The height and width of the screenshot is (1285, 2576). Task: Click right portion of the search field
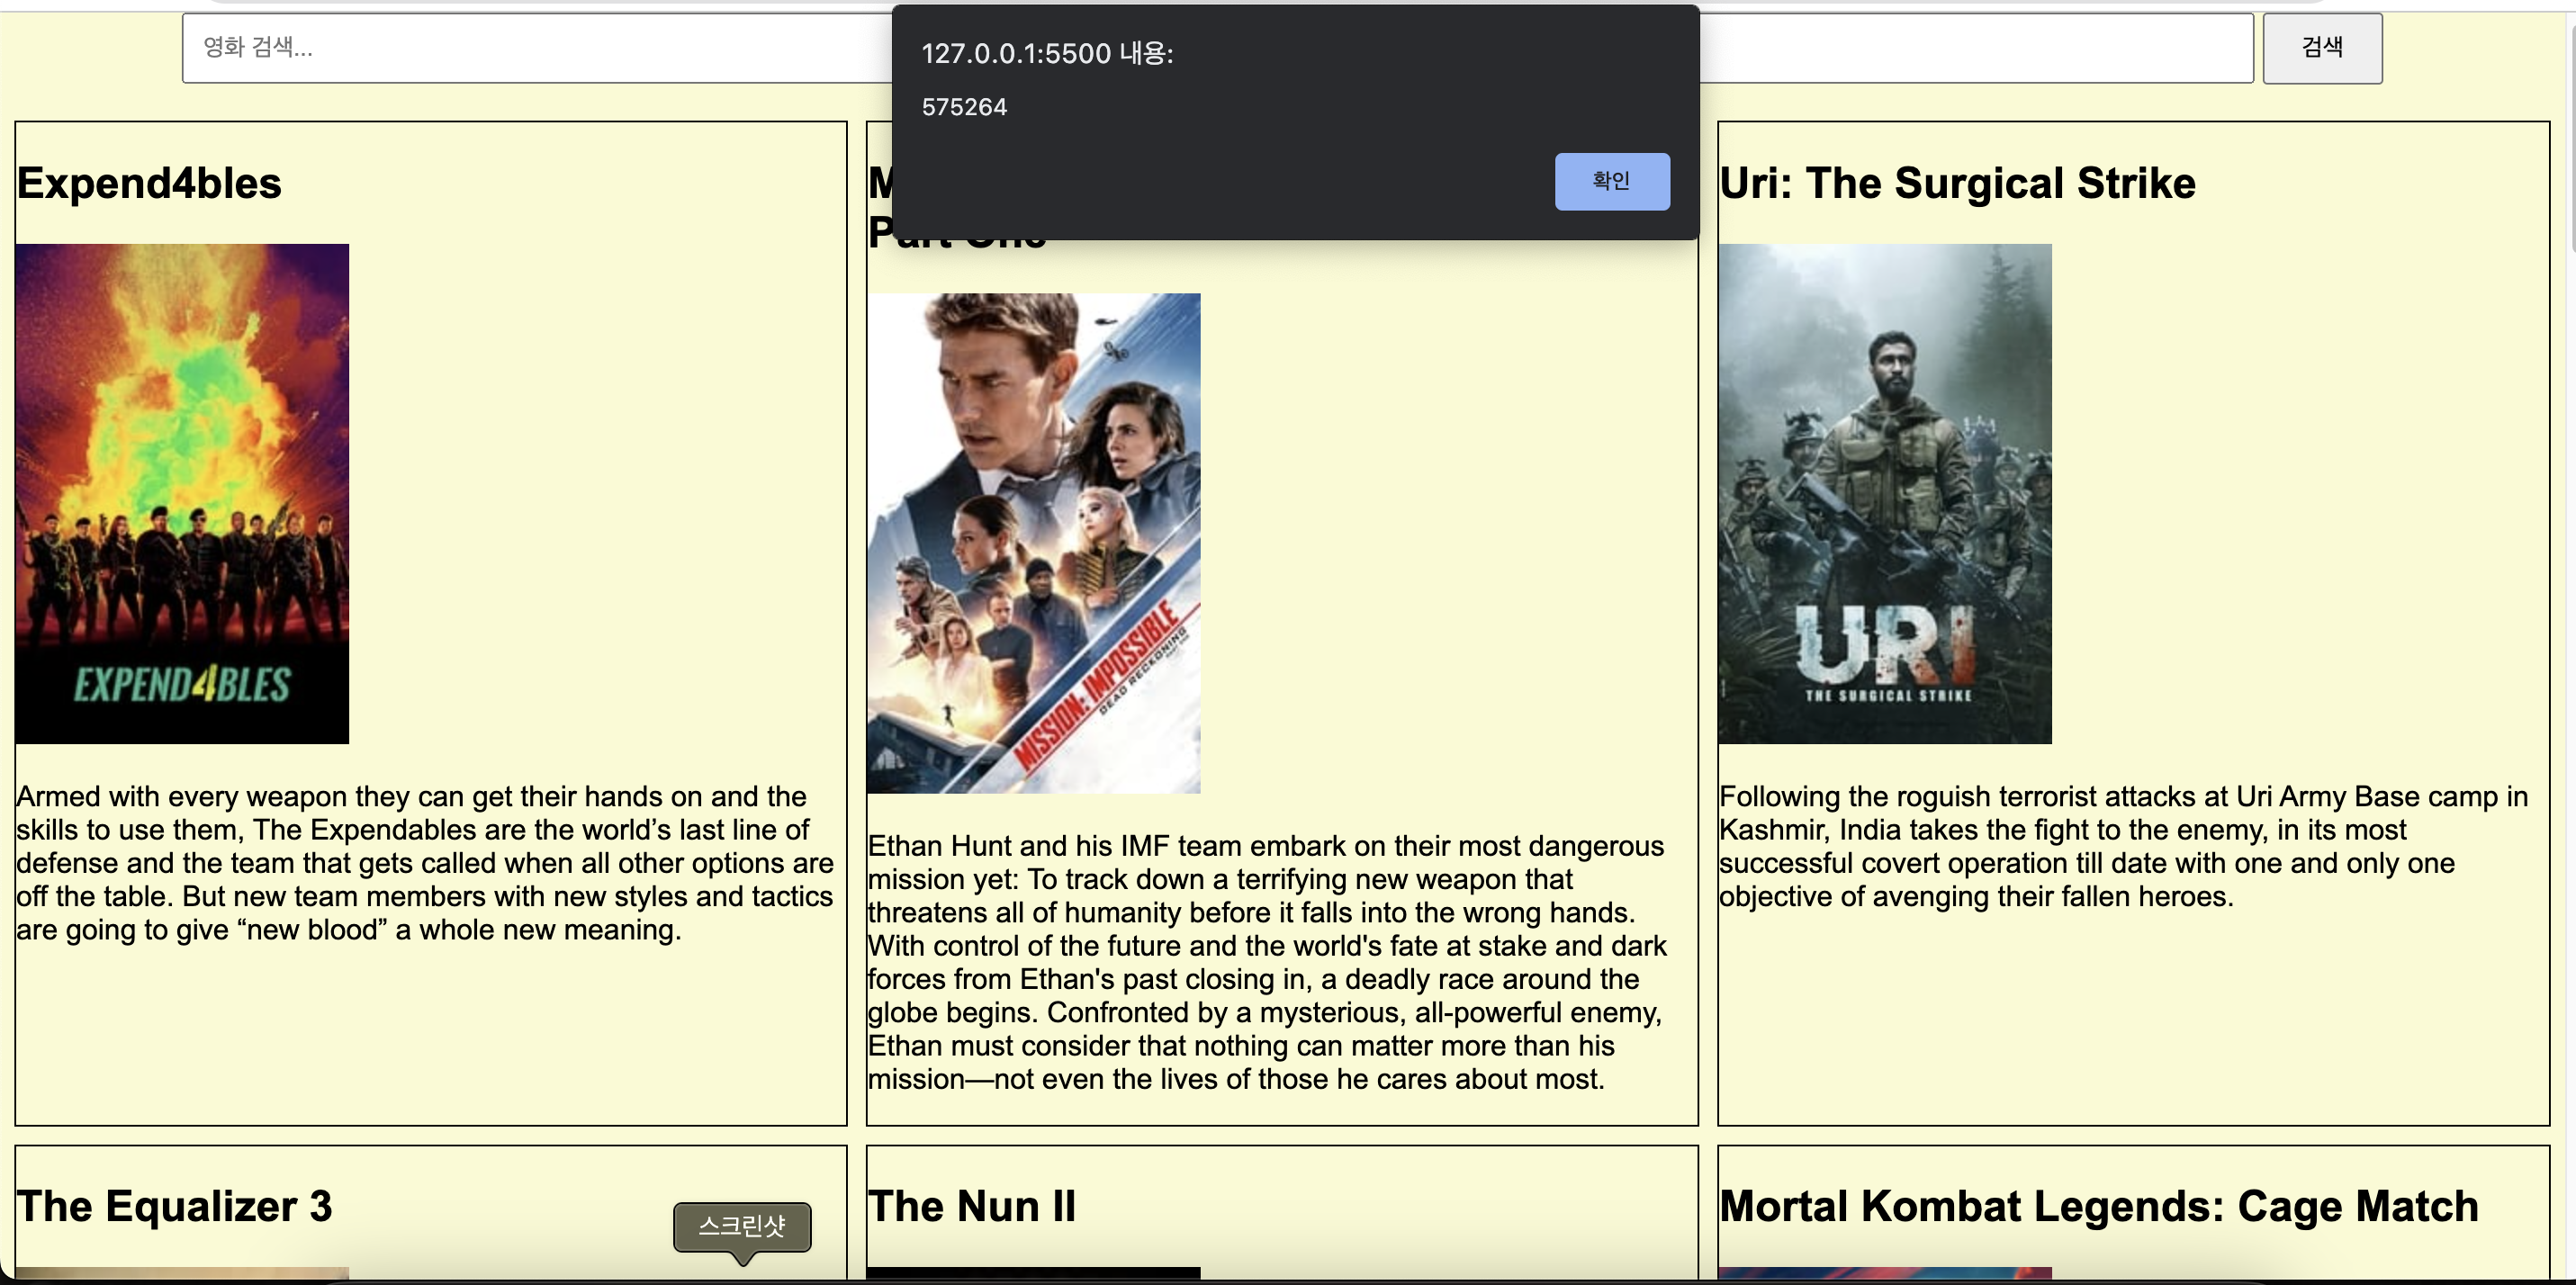(x=1975, y=48)
